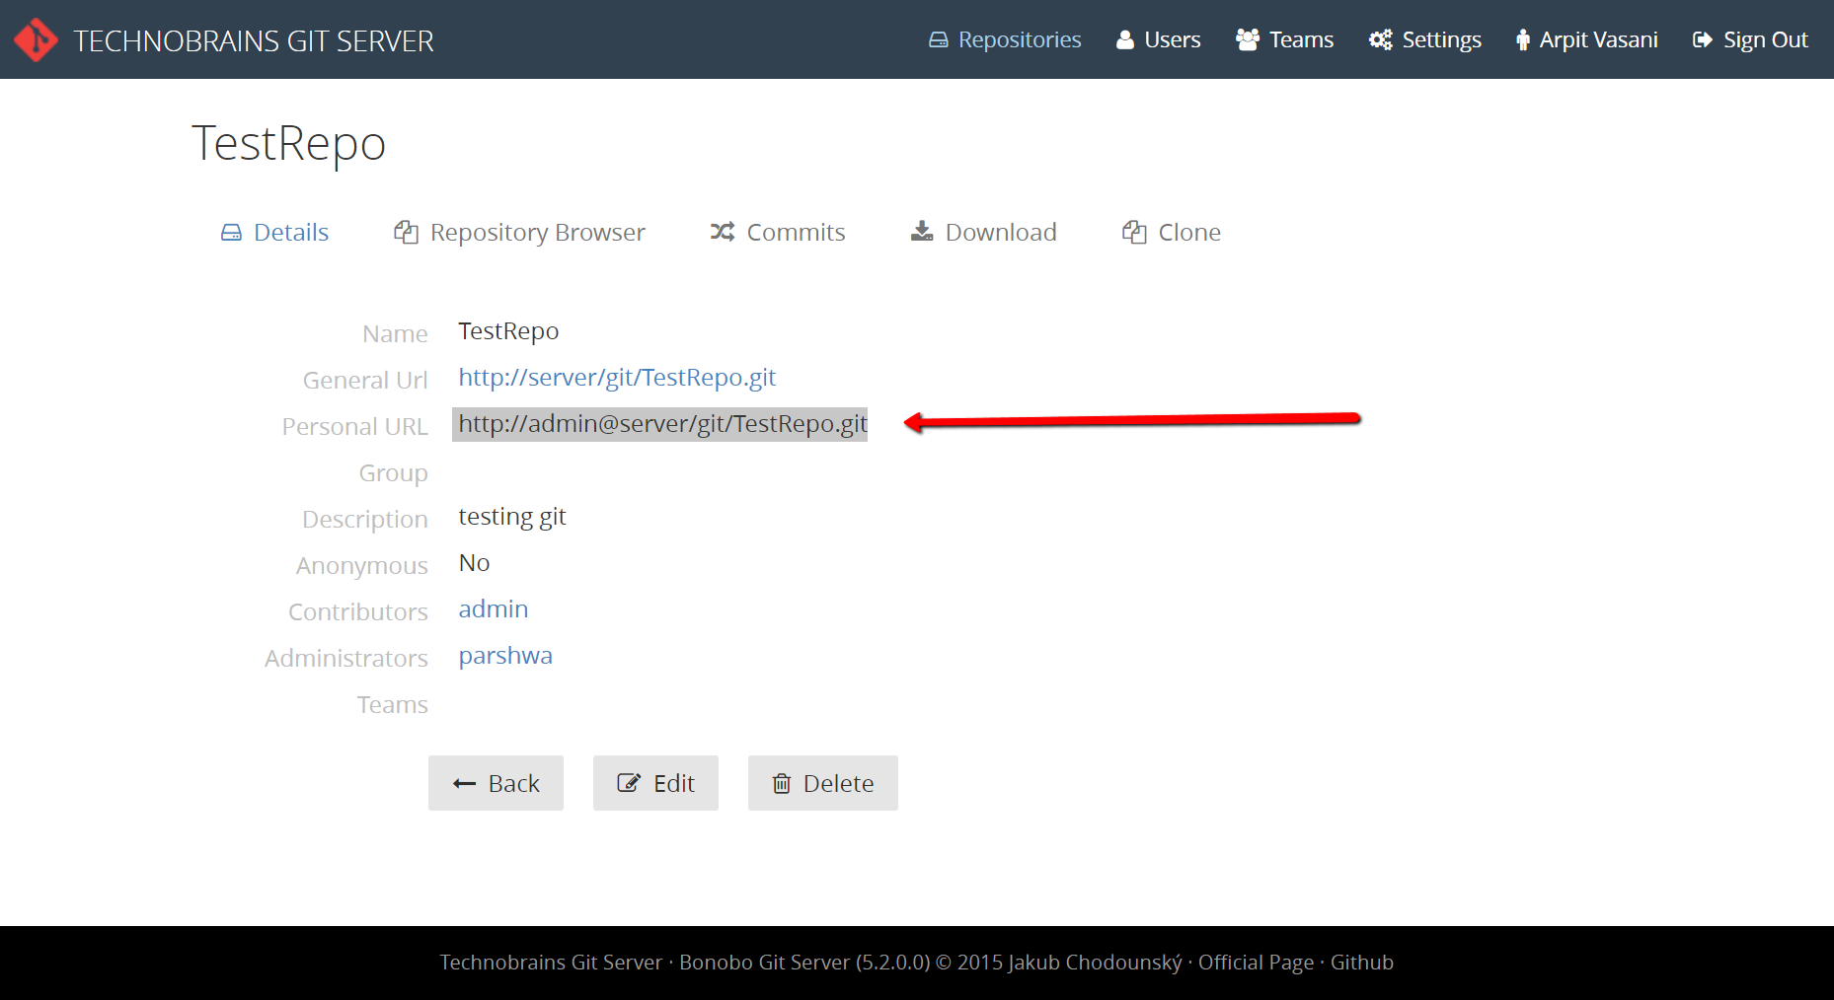Click the Delete trash can icon

[782, 784]
